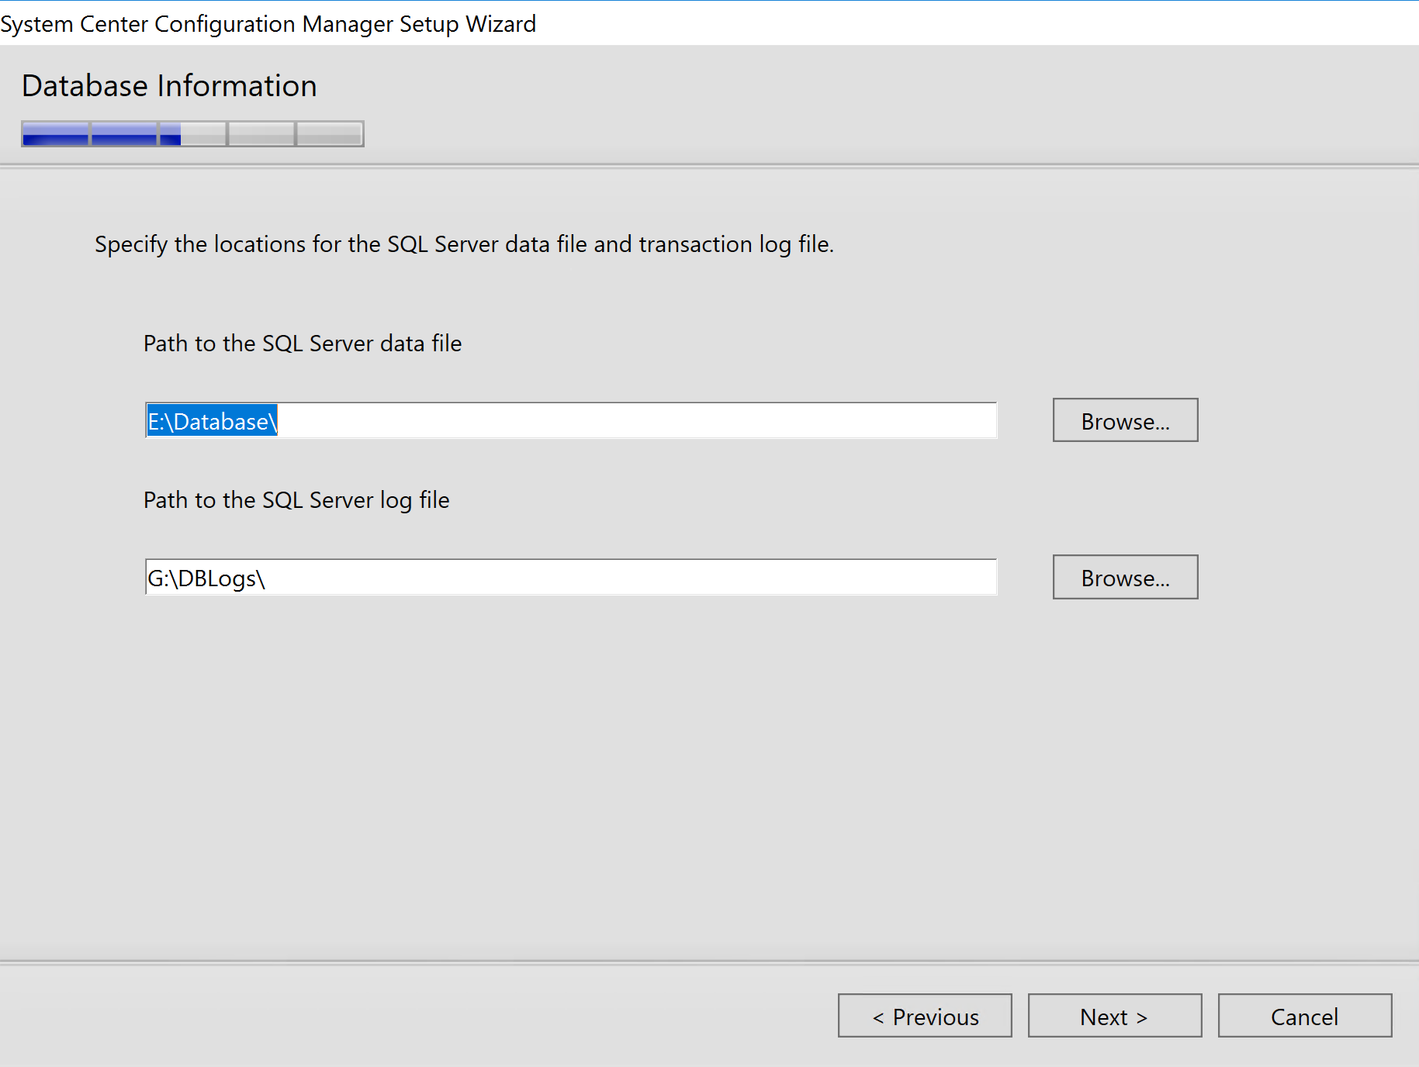Click the highlighted E:\Database\ text to deselect it
Image resolution: width=1419 pixels, height=1067 pixels.
pyautogui.click(x=212, y=421)
